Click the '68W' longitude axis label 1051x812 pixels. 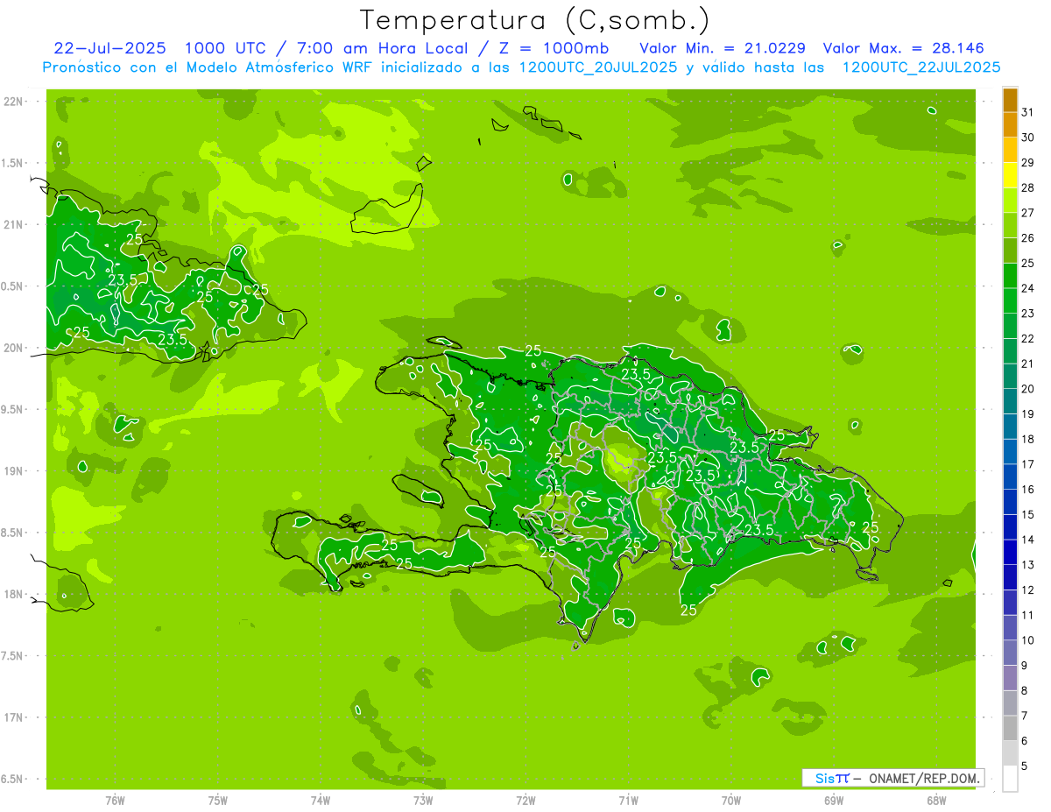(936, 801)
